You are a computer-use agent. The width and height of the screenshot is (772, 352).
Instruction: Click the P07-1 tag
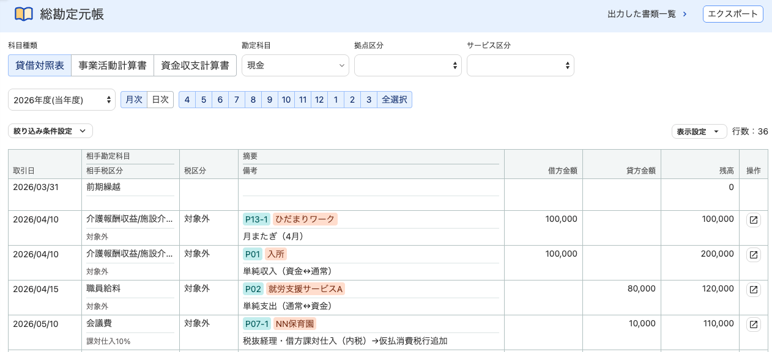256,324
